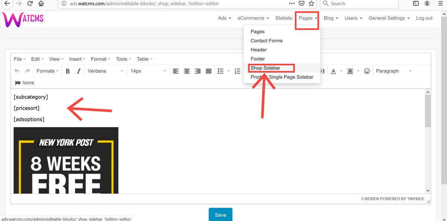Redo the edit in the editor
The image size is (447, 221).
[x=27, y=71]
